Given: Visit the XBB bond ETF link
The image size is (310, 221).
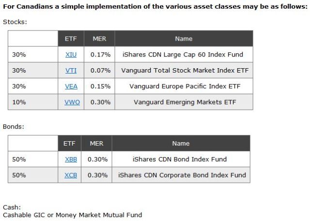Looking at the screenshot, I should (x=71, y=159).
